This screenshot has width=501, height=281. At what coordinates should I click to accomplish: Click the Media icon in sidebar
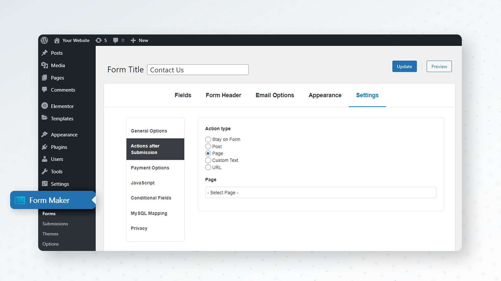[x=45, y=65]
